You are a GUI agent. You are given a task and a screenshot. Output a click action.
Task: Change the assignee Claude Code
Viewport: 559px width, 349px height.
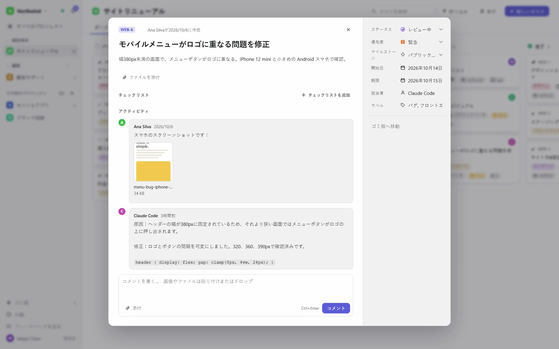[421, 93]
